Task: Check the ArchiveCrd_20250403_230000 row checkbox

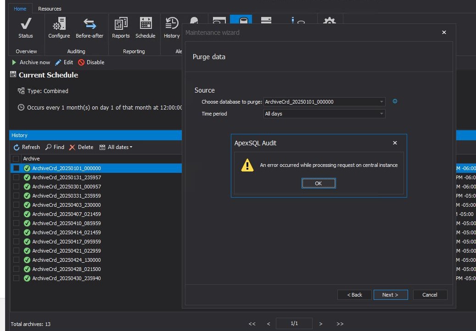Action: pos(16,205)
